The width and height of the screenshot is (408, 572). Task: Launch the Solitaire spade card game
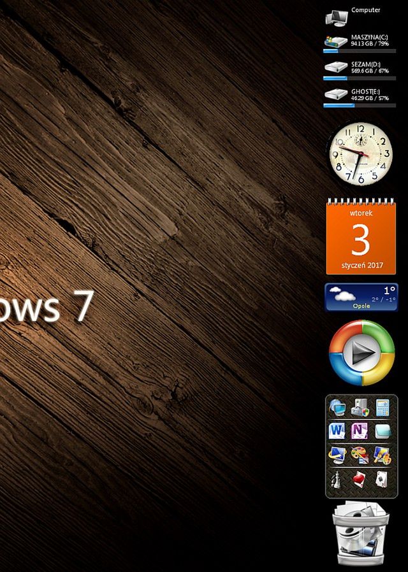pos(381,479)
